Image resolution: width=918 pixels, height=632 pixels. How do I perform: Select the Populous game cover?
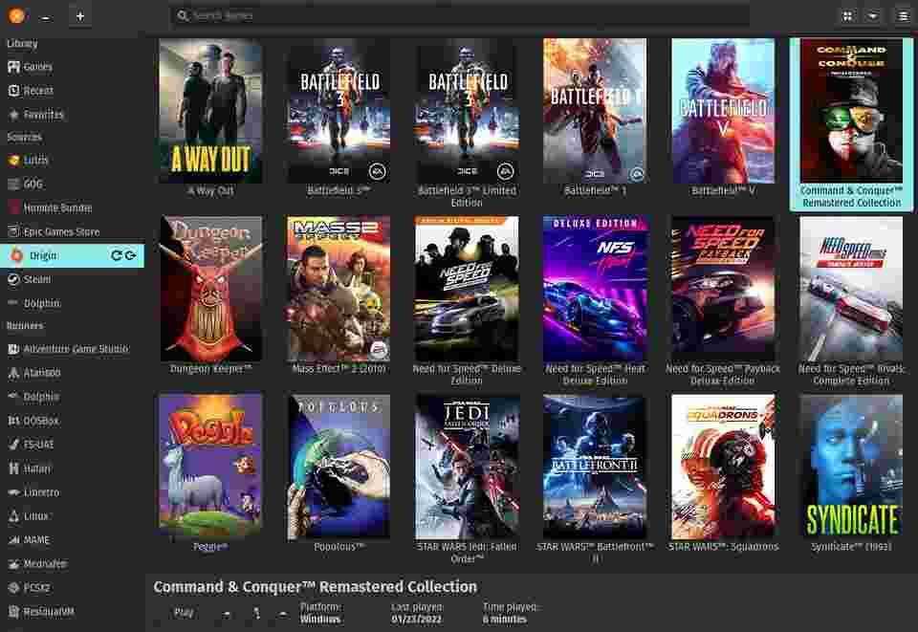pyautogui.click(x=339, y=467)
